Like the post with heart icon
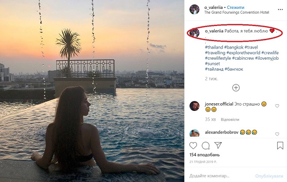Viewport: 287px width, 182px height. 193,145
